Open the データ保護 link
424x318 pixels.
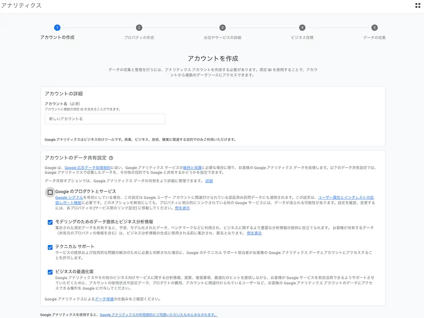pyautogui.click(x=104, y=299)
